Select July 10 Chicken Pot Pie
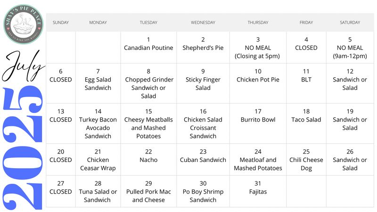This screenshot has width=377, height=212. (x=258, y=83)
